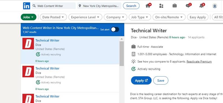Toggle the Set alert switch
The image size is (223, 103).
(x=115, y=29)
